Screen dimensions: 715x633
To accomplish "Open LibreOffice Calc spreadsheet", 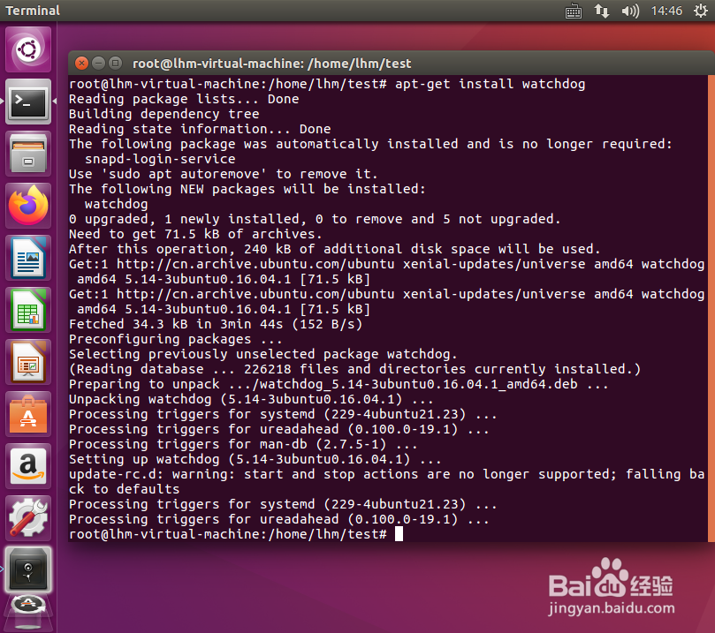I will tap(28, 310).
